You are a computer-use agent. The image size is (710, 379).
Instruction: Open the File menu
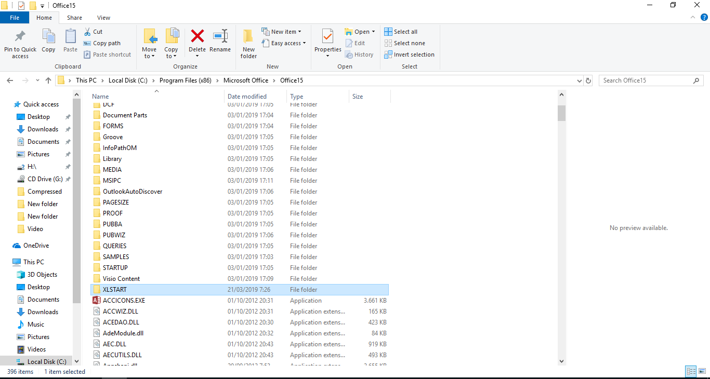(15, 17)
